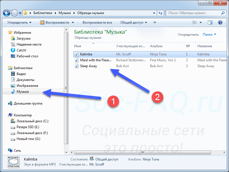The height and width of the screenshot is (172, 229).
Task: Open dropdown arrow next to Воспроизвести
Action: point(73,22)
